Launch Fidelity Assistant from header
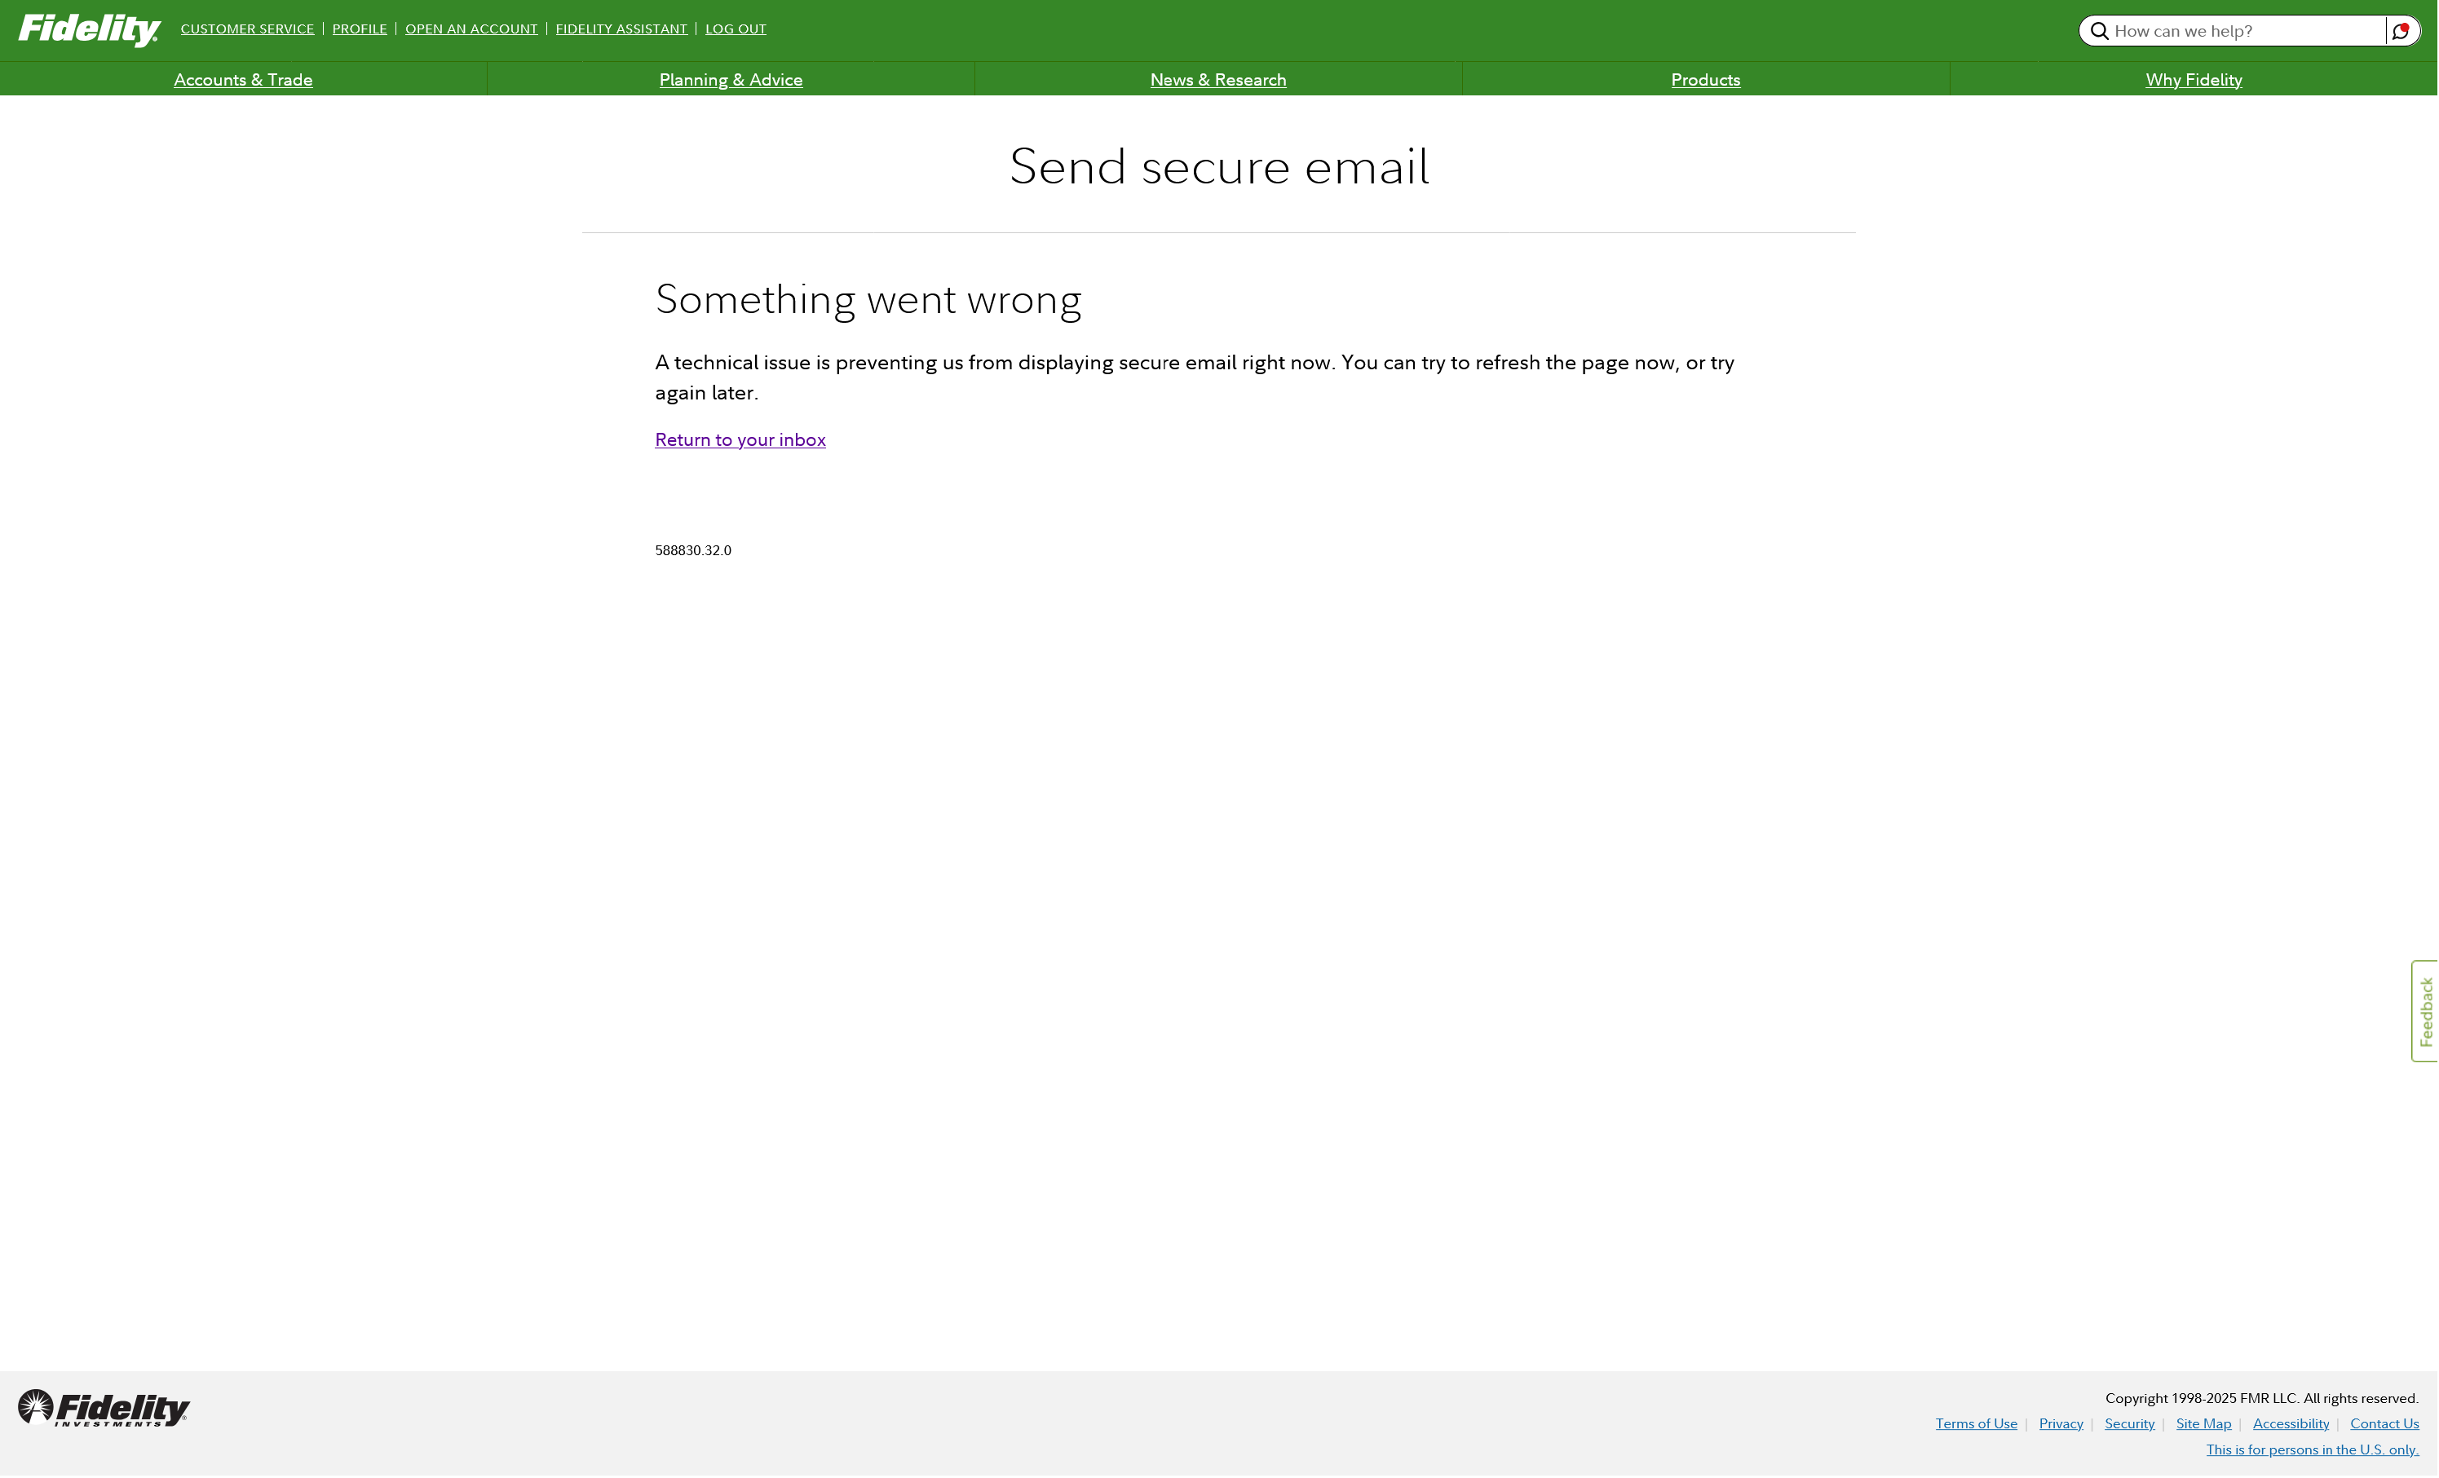This screenshot has width=2439, height=1478. (621, 29)
